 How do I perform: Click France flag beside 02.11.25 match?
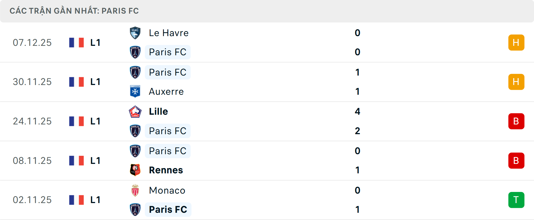(76, 200)
